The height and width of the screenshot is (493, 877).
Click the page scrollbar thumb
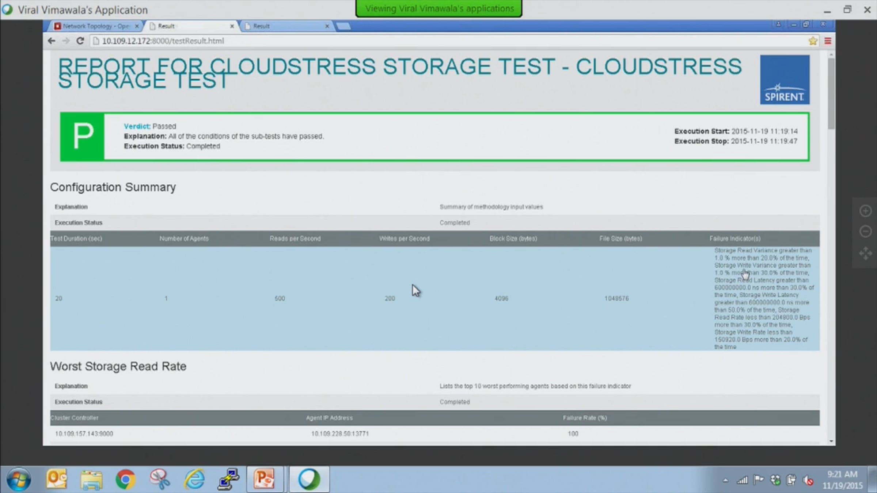(831, 93)
